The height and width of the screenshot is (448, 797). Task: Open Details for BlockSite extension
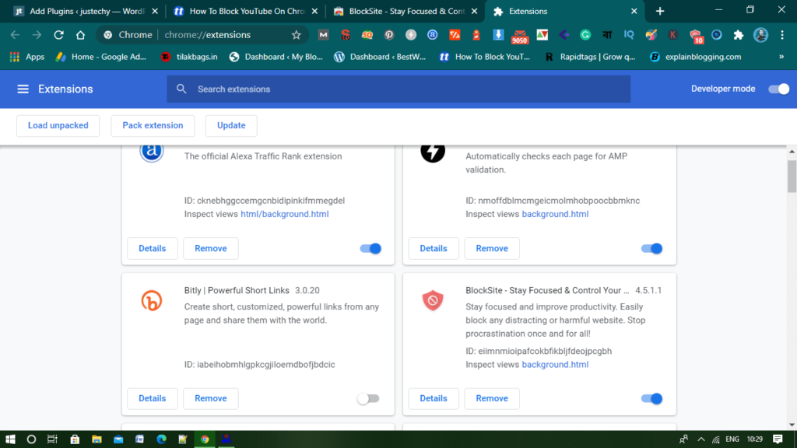coord(433,399)
